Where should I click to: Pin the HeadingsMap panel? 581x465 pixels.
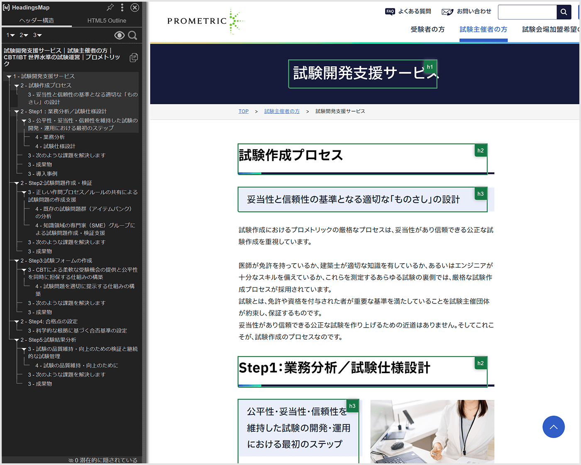pyautogui.click(x=110, y=7)
